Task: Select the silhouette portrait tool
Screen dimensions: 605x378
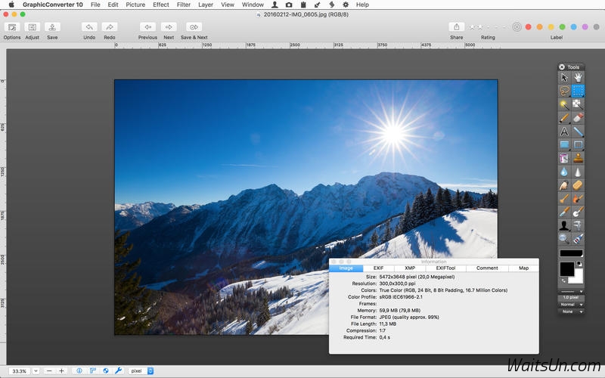Action: [564, 225]
